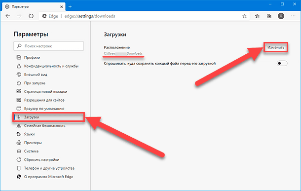Click the forward navigation arrow

tap(19, 16)
